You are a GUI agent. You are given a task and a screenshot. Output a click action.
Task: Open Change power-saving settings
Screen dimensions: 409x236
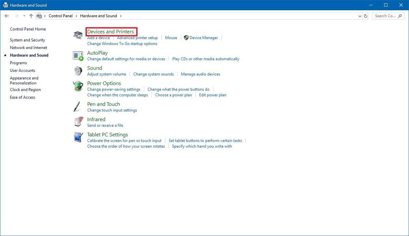[114, 89]
